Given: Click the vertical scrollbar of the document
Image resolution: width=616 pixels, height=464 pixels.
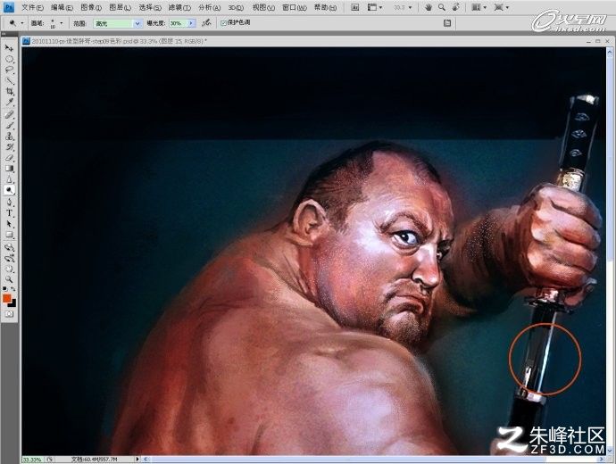Looking at the screenshot, I should click(610, 252).
